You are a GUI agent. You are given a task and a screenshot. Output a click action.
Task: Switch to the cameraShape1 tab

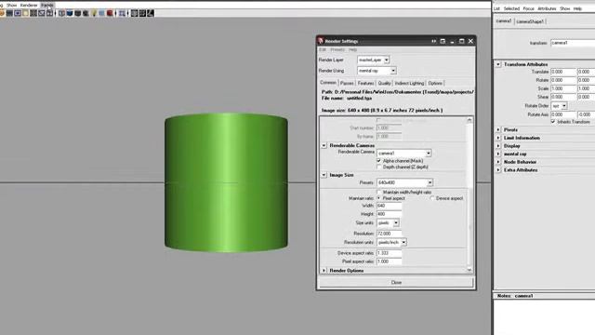(x=530, y=21)
